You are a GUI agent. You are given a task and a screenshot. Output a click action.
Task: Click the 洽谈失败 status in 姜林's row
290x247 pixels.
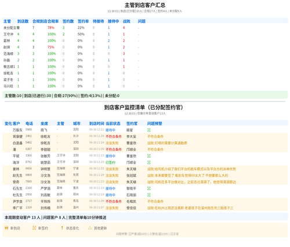pos(112,169)
